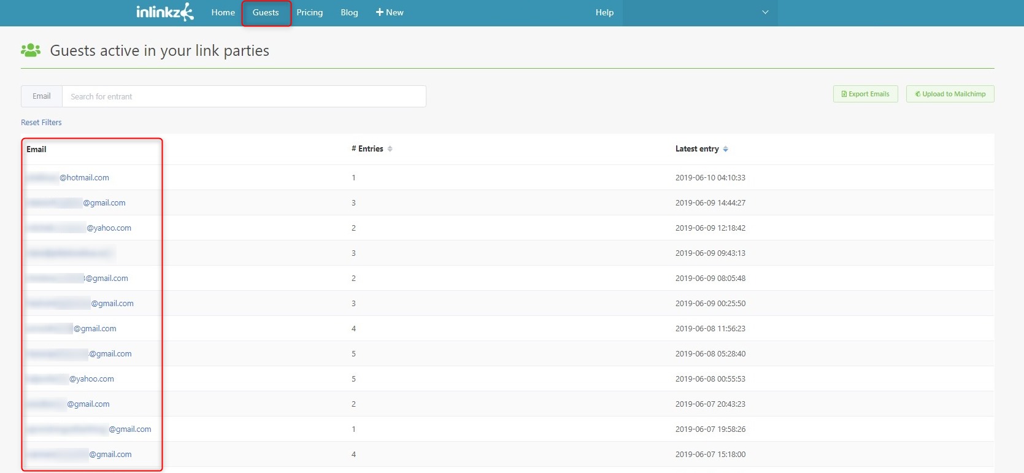The width and height of the screenshot is (1024, 473).
Task: Expand the account dropdown chevron
Action: (765, 12)
